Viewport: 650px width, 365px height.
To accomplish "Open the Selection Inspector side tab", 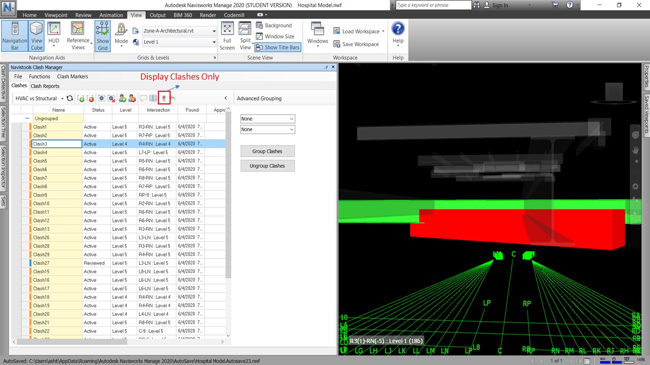I will point(4,167).
